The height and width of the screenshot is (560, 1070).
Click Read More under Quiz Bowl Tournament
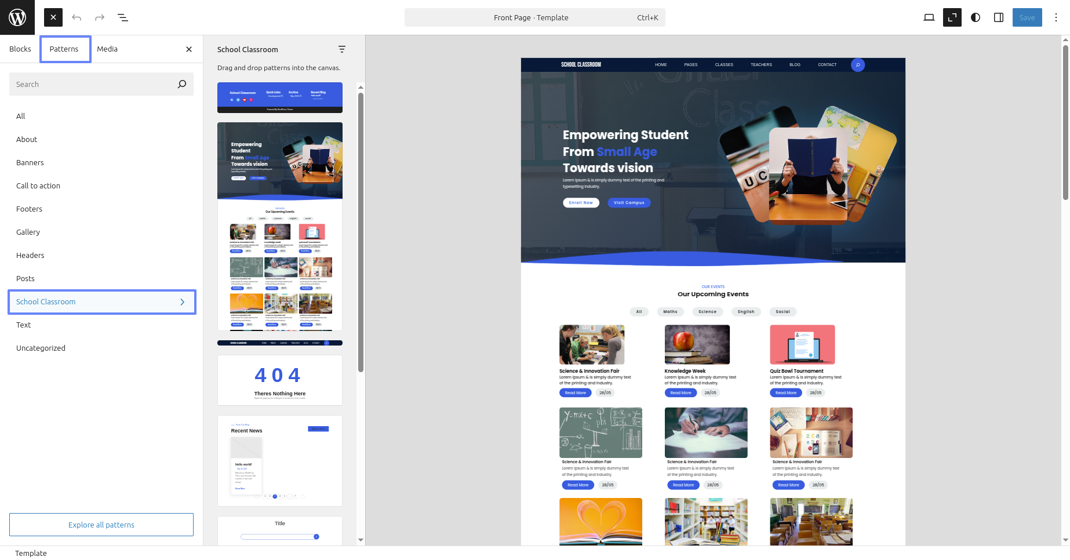(786, 393)
